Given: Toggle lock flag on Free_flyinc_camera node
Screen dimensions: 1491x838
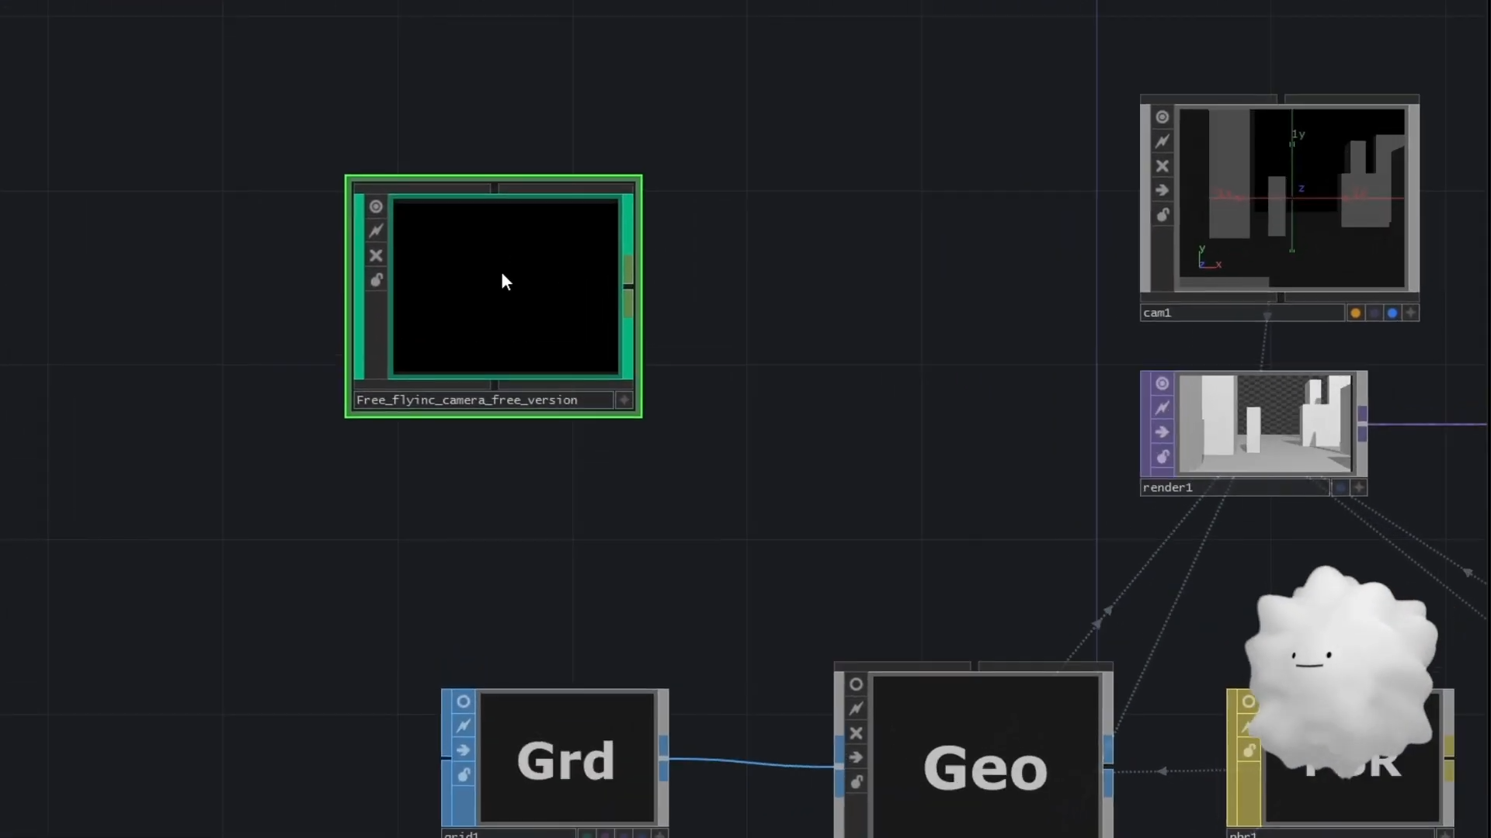Looking at the screenshot, I should 376,280.
